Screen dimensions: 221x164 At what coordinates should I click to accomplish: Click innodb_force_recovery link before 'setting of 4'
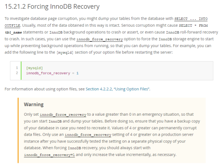pyautogui.click(x=88, y=134)
